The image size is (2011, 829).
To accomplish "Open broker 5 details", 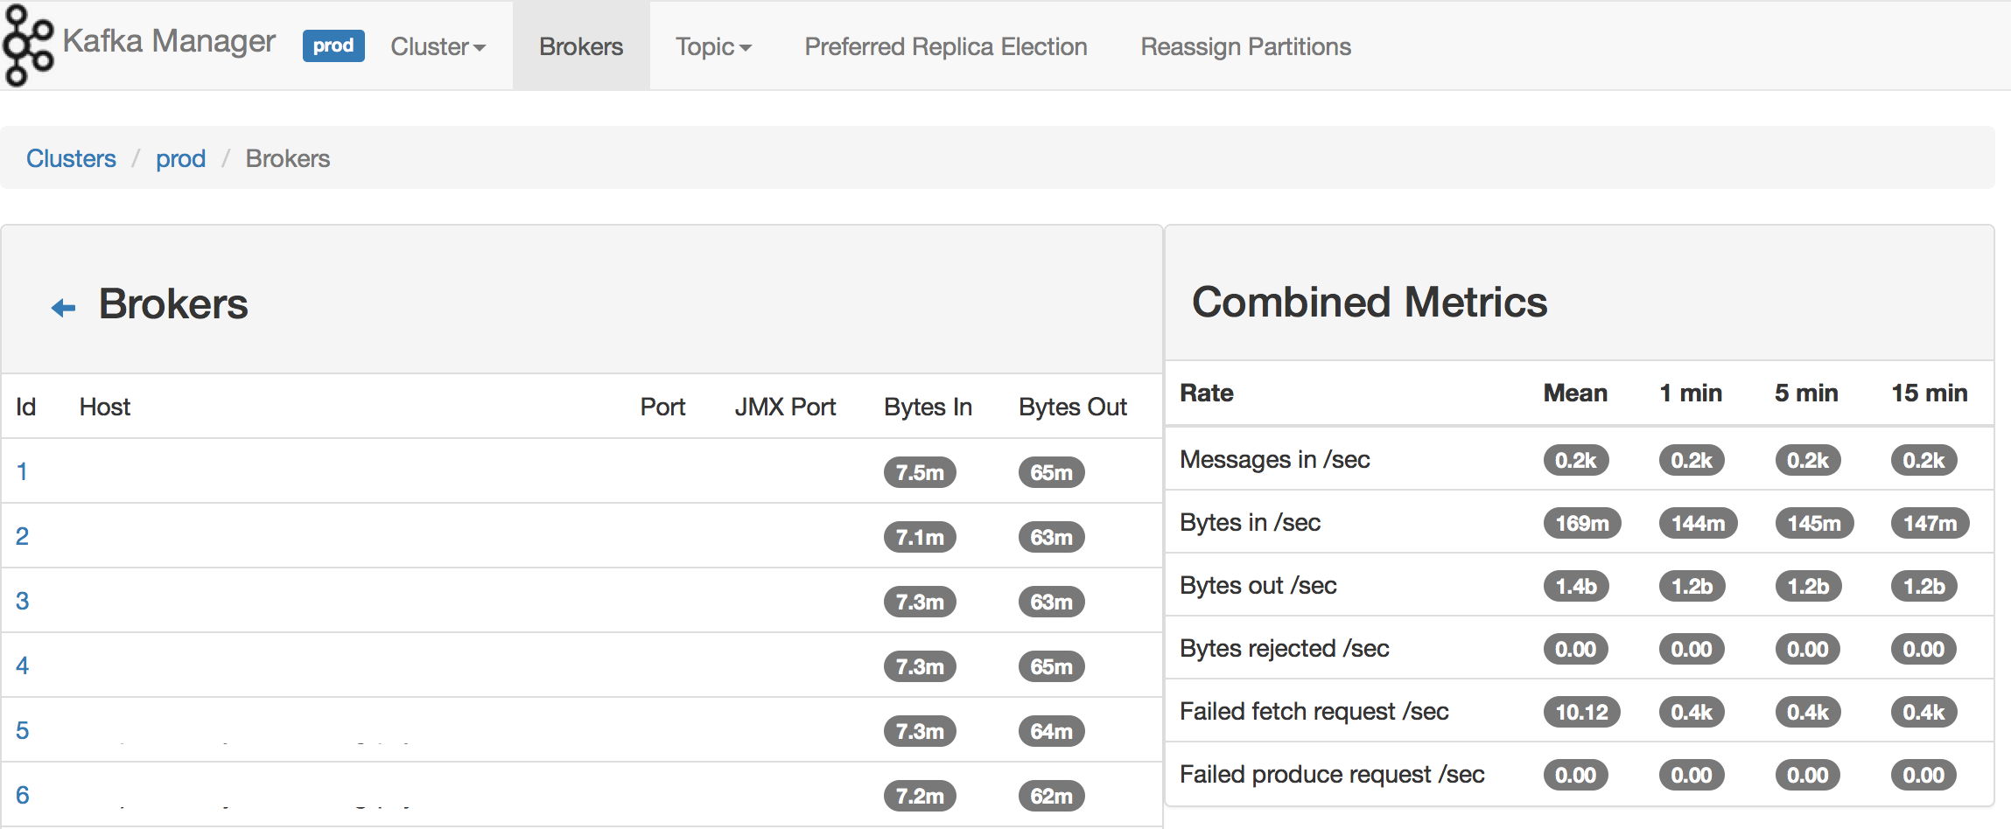I will tap(22, 730).
